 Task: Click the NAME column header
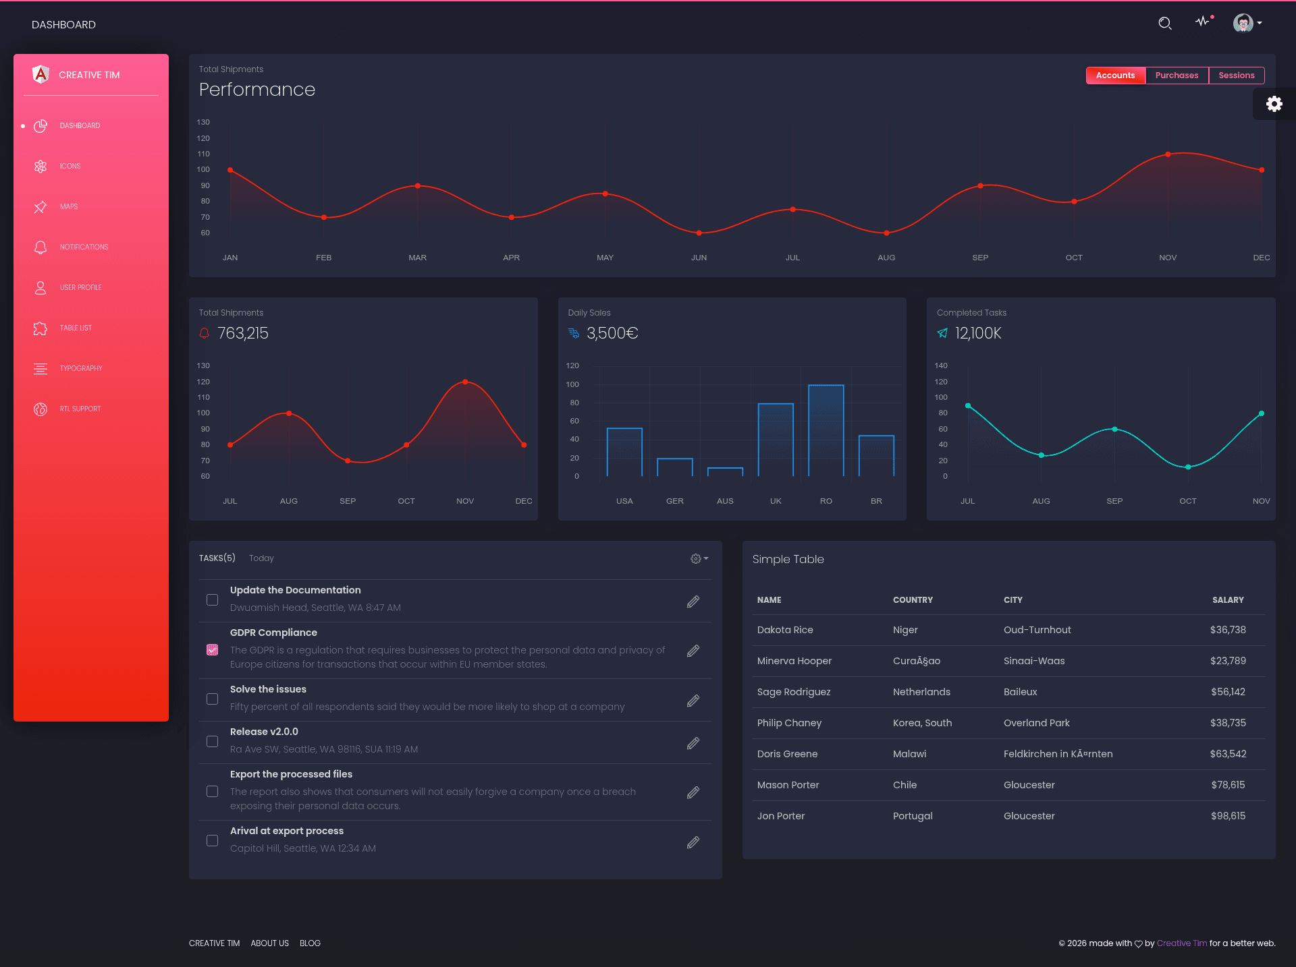pos(769,600)
